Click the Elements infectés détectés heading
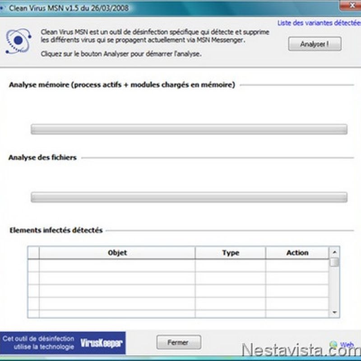361x361 pixels. pos(56,230)
